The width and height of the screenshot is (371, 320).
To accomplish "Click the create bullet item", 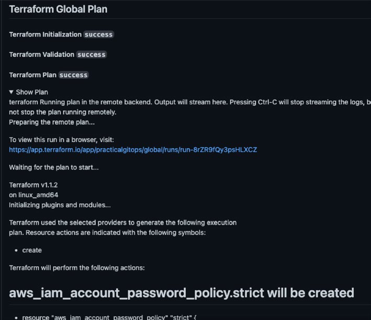I will click(32, 250).
